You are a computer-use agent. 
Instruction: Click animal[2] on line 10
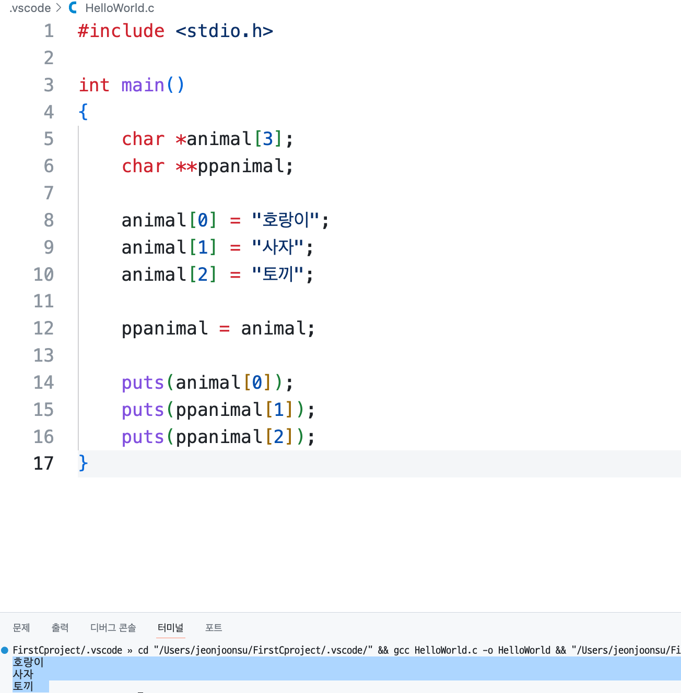pyautogui.click(x=169, y=274)
